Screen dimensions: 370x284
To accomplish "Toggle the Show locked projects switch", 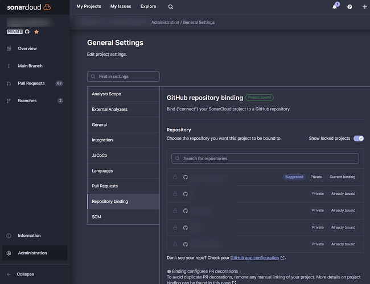I will click(359, 138).
